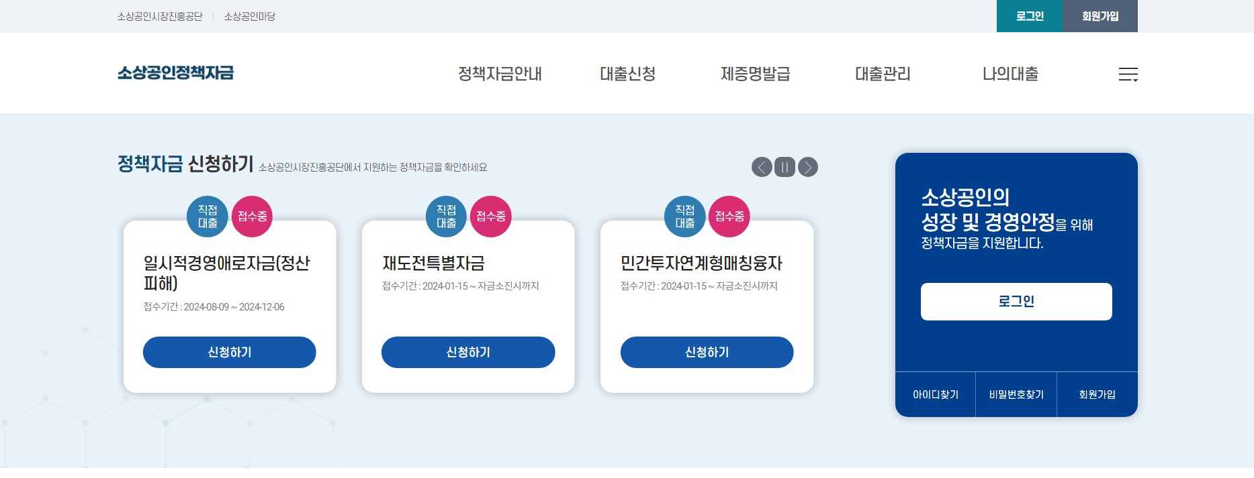Open 아이디찾기 in the blue panel

[x=936, y=395]
